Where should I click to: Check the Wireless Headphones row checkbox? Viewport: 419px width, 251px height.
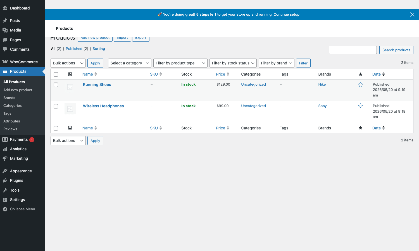coord(56,106)
